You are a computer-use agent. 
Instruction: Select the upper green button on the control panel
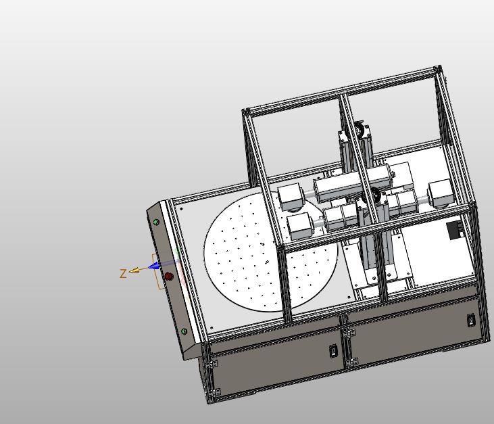tap(156, 222)
